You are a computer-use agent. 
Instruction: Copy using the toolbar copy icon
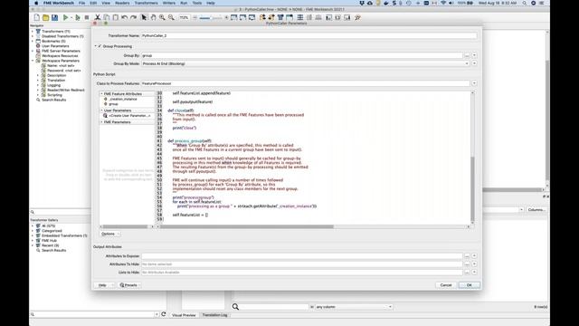107,17
